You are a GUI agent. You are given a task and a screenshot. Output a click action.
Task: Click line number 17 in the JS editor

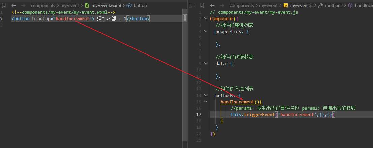[198, 114]
